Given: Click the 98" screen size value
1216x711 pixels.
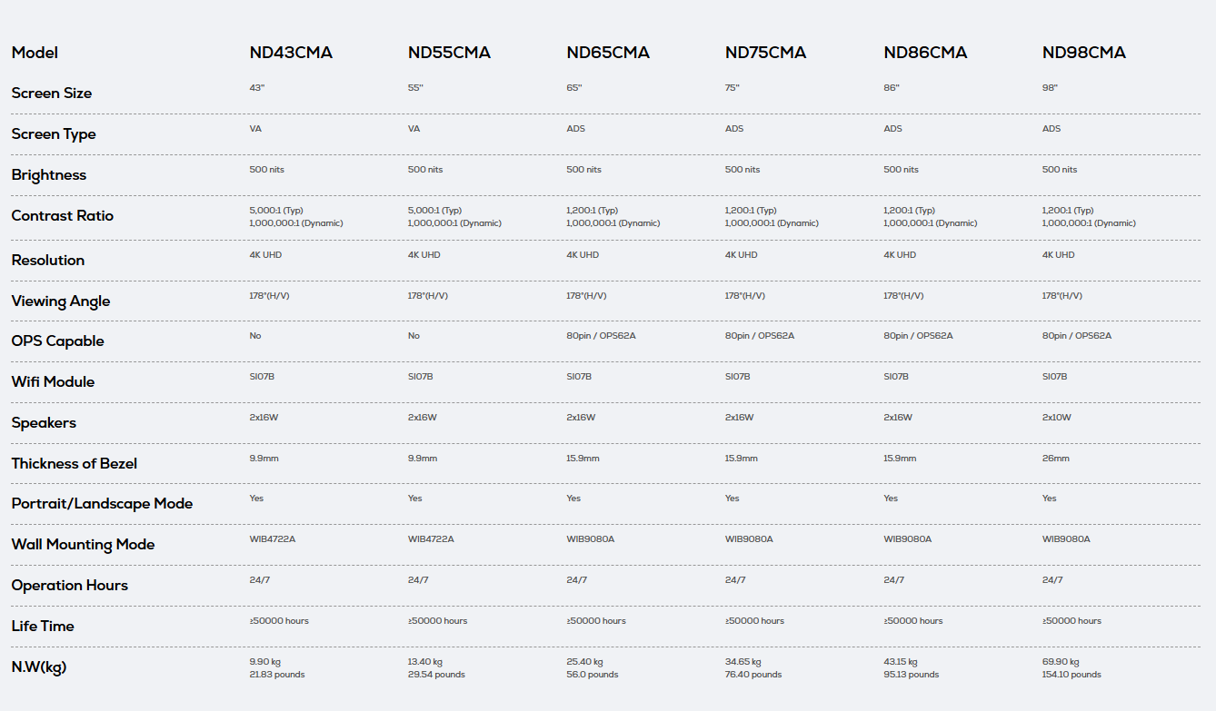Looking at the screenshot, I should pyautogui.click(x=1050, y=88).
